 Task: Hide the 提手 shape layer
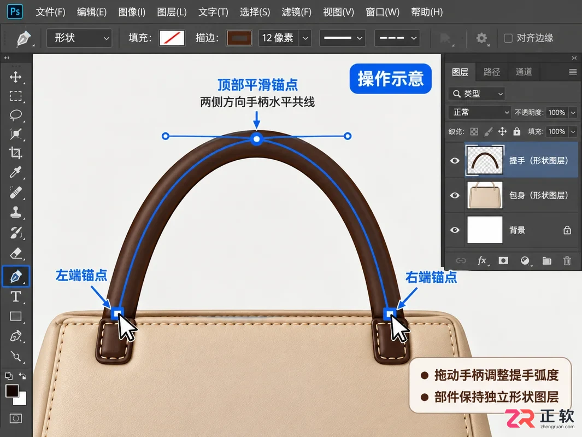[455, 161]
